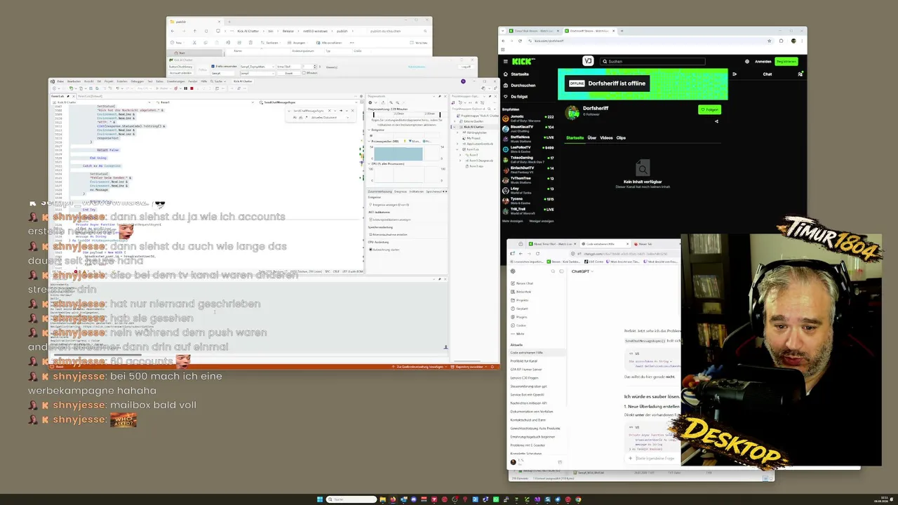Switch to the Clips tab on Dorfsheriff's channel
This screenshot has height=505, width=898.
[621, 137]
